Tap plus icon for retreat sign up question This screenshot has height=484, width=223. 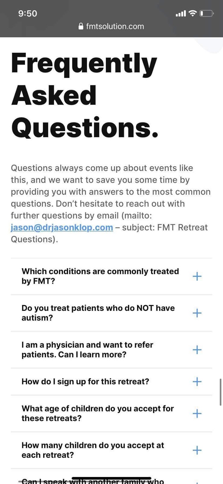[197, 381]
